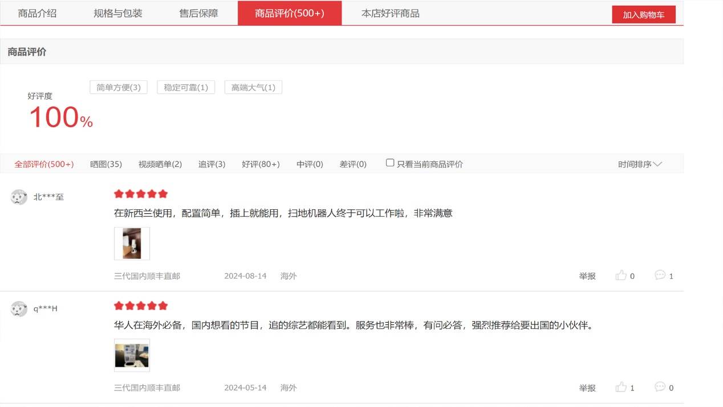
Task: Open comment replies on q***H's review
Action: pos(660,387)
